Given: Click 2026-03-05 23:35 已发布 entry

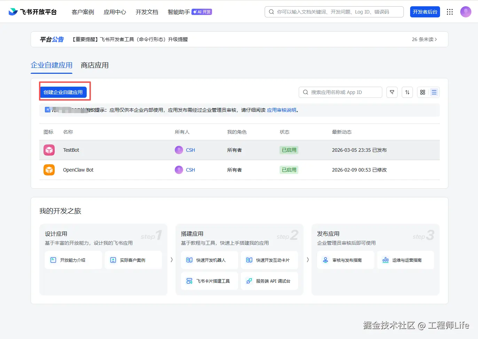Looking at the screenshot, I should click(x=359, y=150).
